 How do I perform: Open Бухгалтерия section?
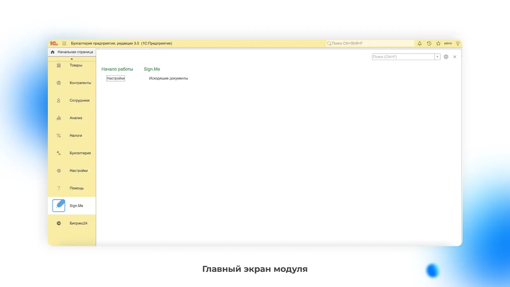coord(80,153)
